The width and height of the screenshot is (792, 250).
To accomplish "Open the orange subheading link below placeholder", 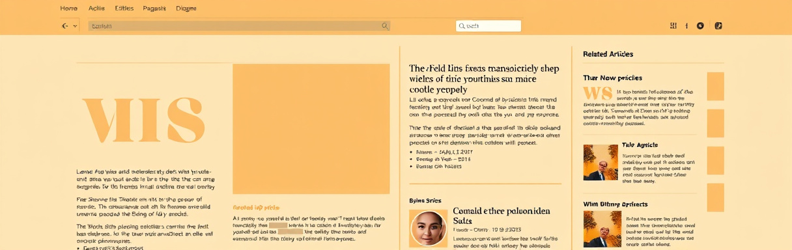I will coord(256,207).
